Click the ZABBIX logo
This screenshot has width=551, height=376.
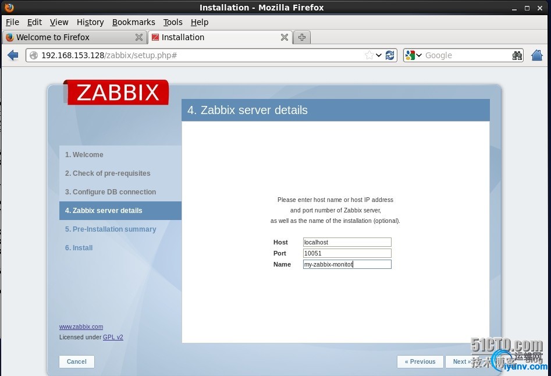116,92
